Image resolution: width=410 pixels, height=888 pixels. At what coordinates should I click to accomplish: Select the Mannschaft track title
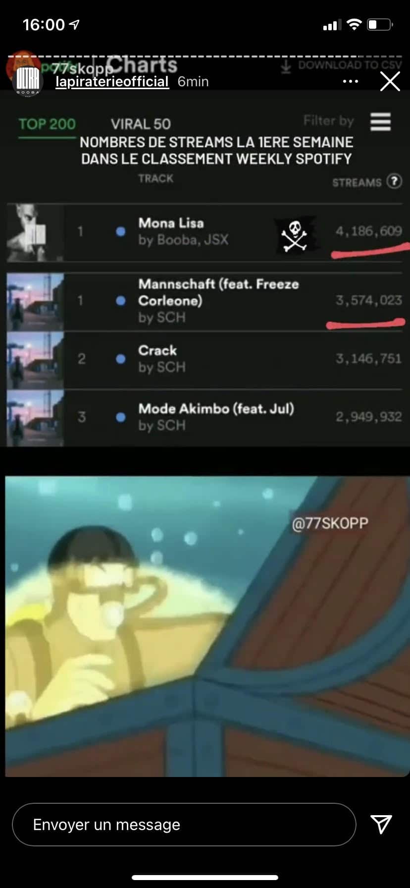[x=218, y=292]
